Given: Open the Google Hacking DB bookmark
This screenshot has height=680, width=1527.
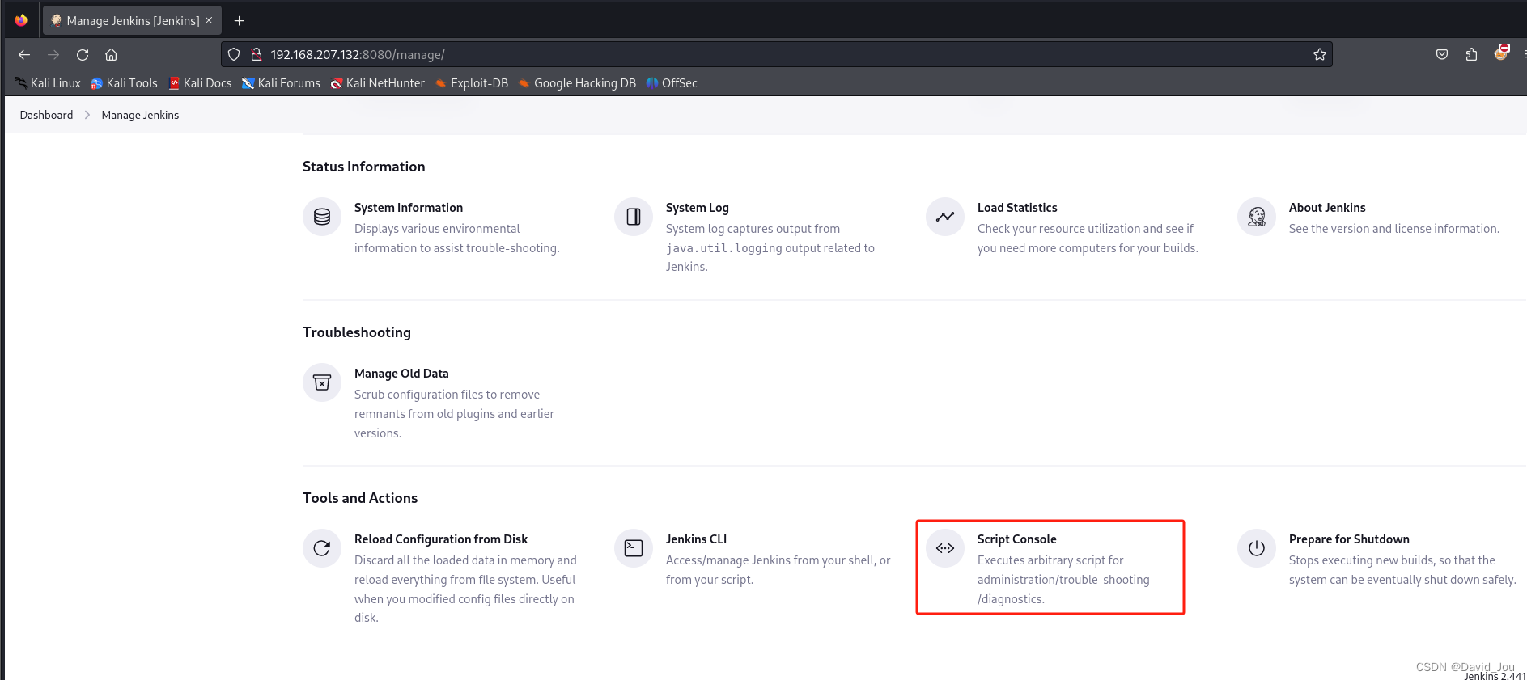Looking at the screenshot, I should coord(577,83).
